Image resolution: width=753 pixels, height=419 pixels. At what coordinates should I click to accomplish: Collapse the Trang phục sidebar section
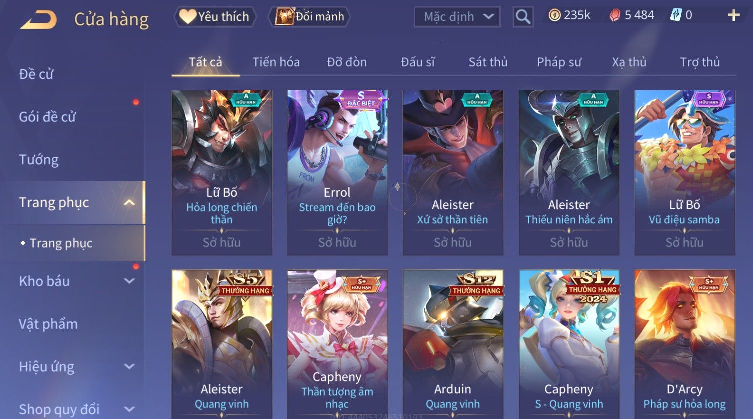(x=129, y=202)
